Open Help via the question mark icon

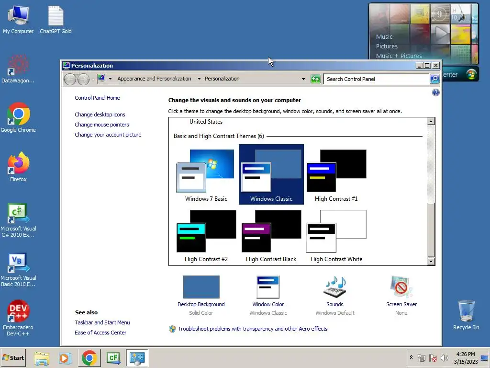tap(435, 92)
